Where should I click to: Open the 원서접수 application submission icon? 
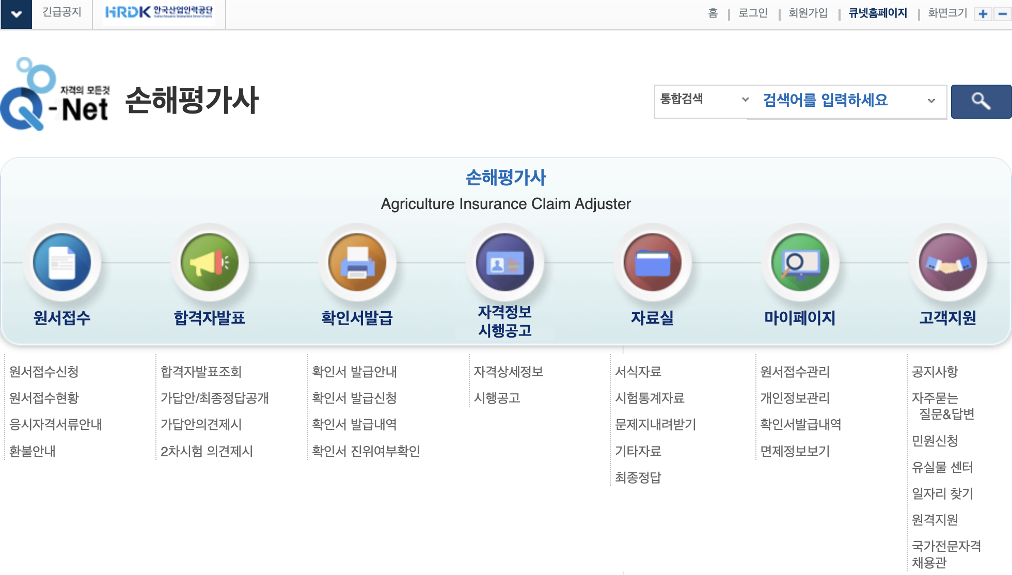pos(62,262)
